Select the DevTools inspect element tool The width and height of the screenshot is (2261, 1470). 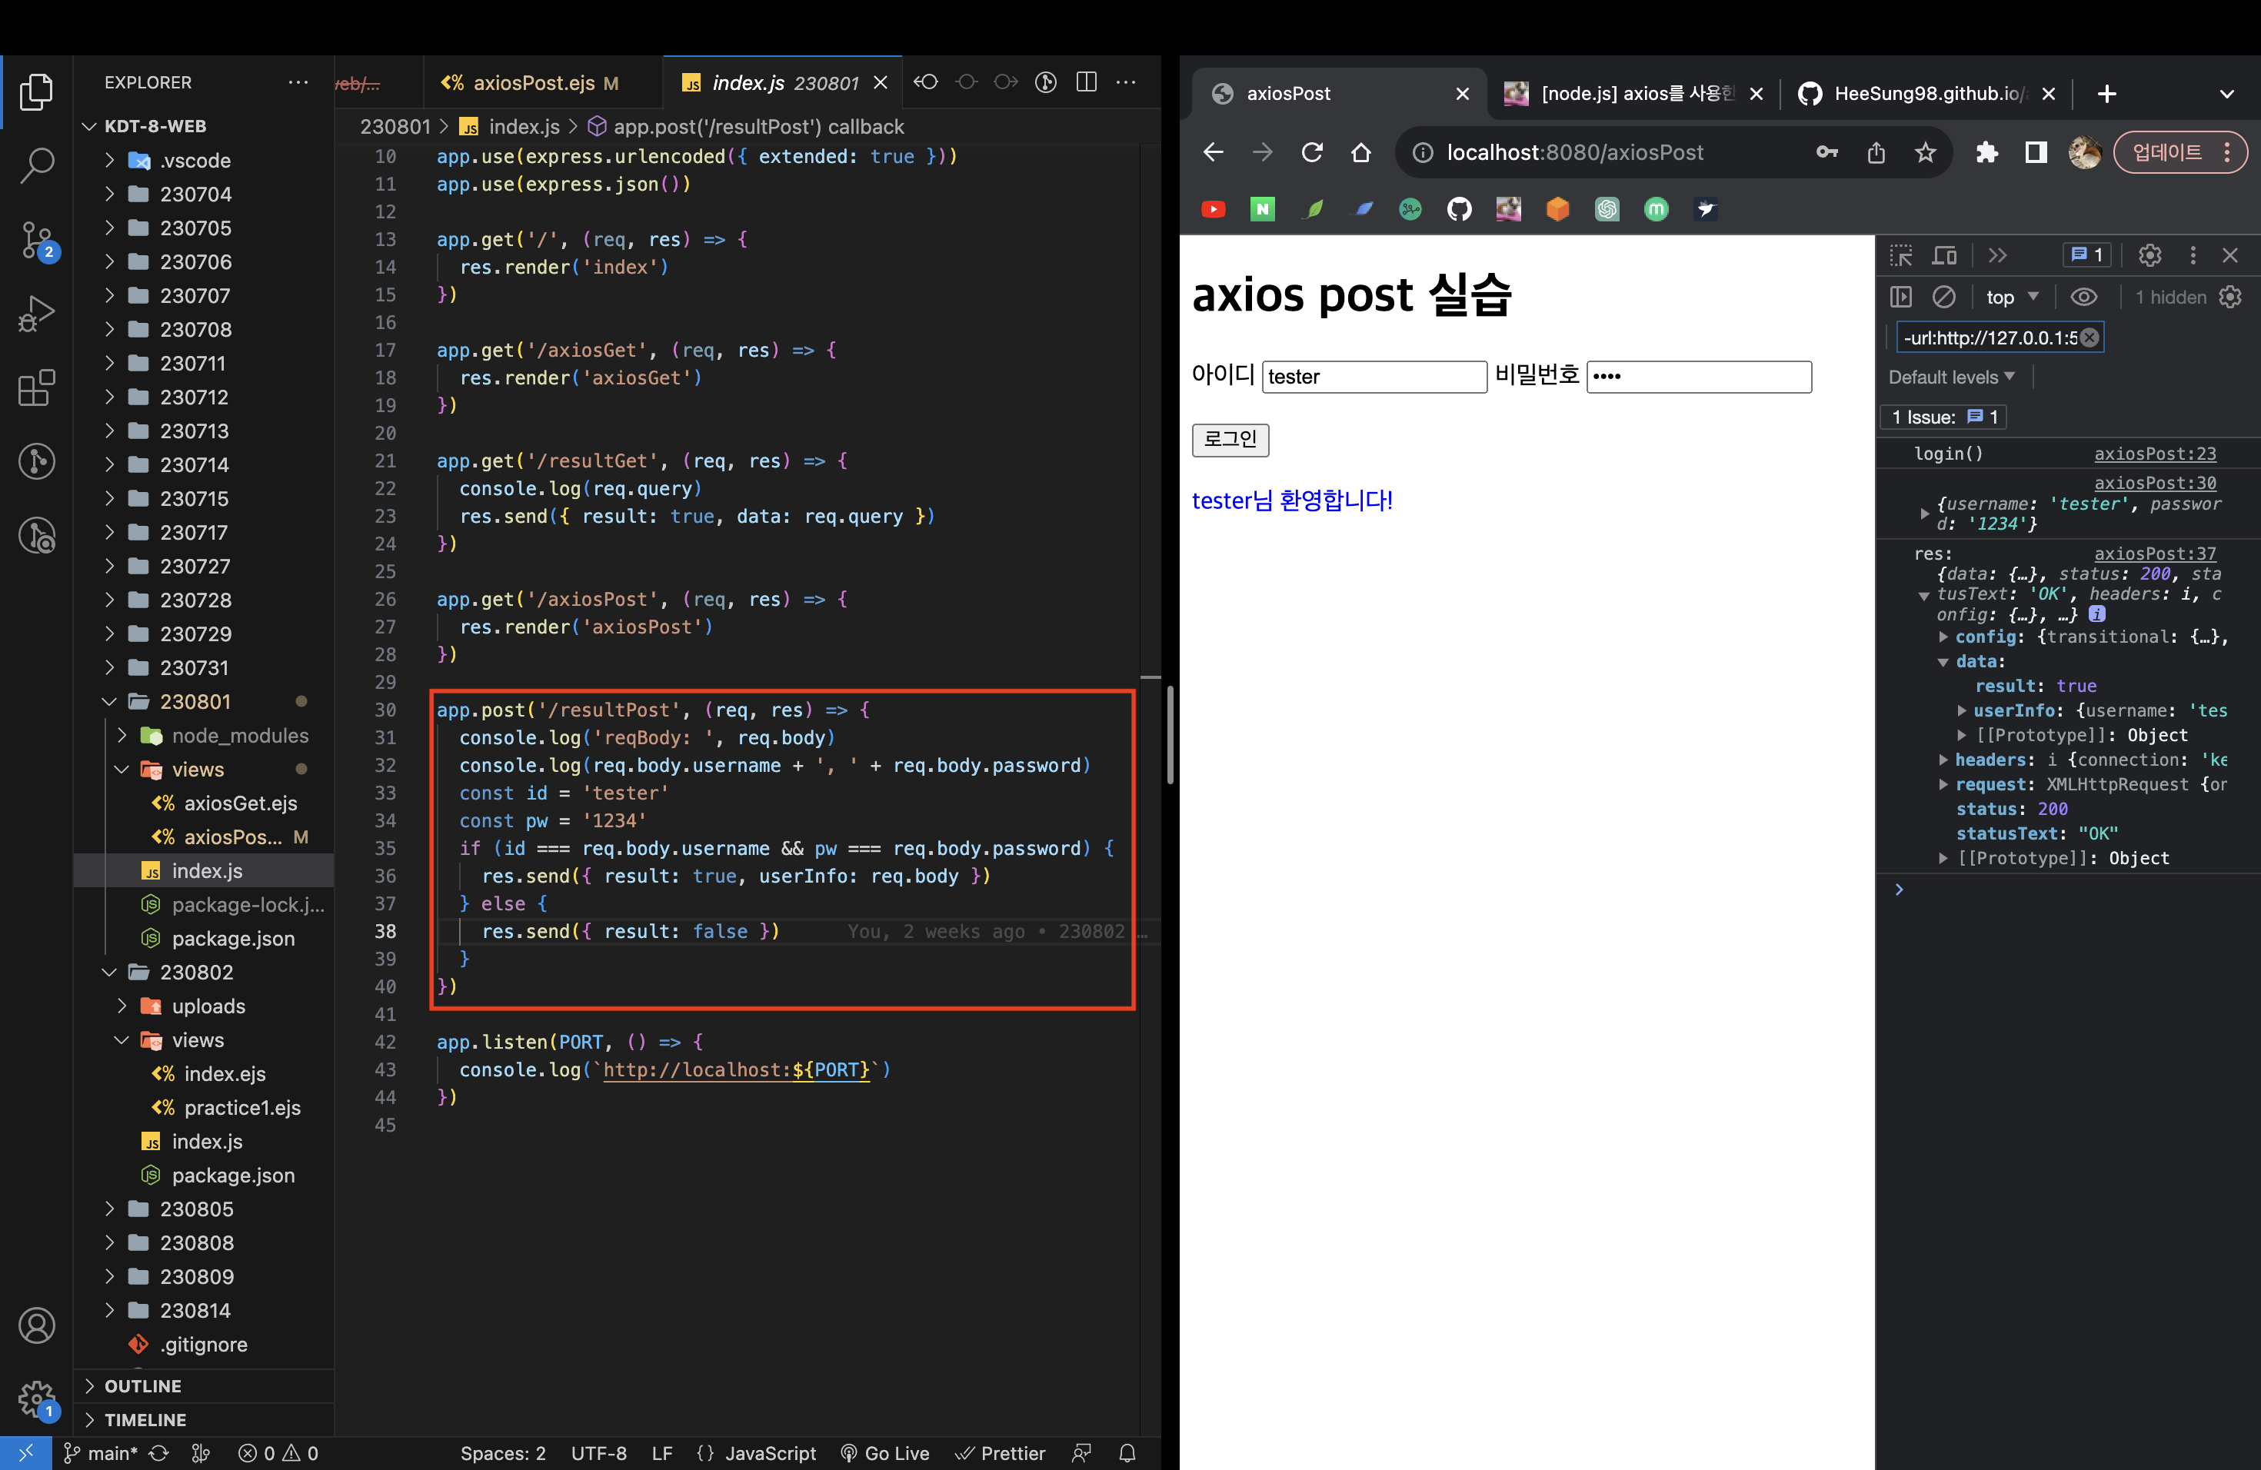(x=1903, y=255)
